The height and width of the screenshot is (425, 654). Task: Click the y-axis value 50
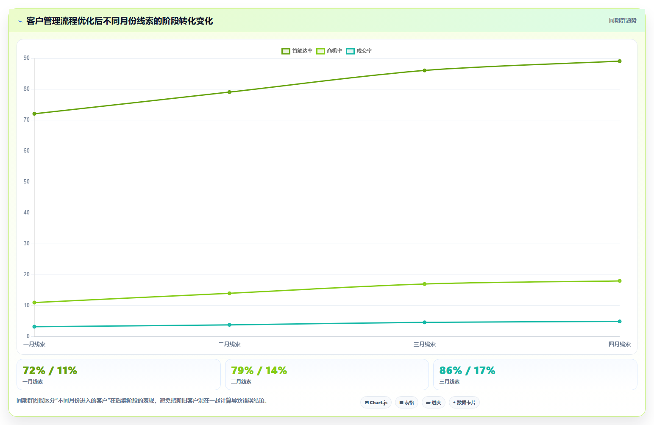[x=27, y=182]
